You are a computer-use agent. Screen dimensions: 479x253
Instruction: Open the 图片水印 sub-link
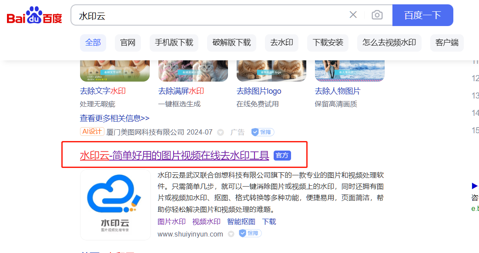(171, 222)
